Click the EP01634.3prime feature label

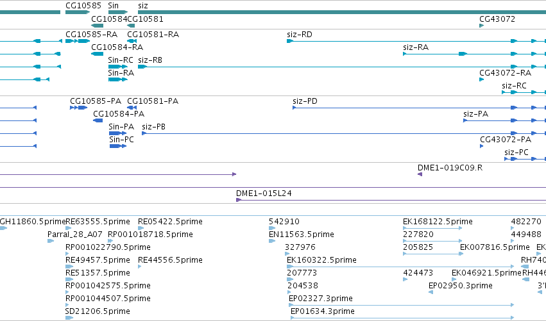click(x=323, y=311)
